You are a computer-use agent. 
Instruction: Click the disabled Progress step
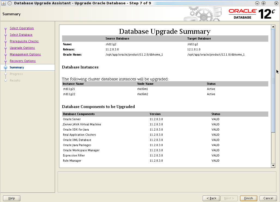pyautogui.click(x=16, y=74)
